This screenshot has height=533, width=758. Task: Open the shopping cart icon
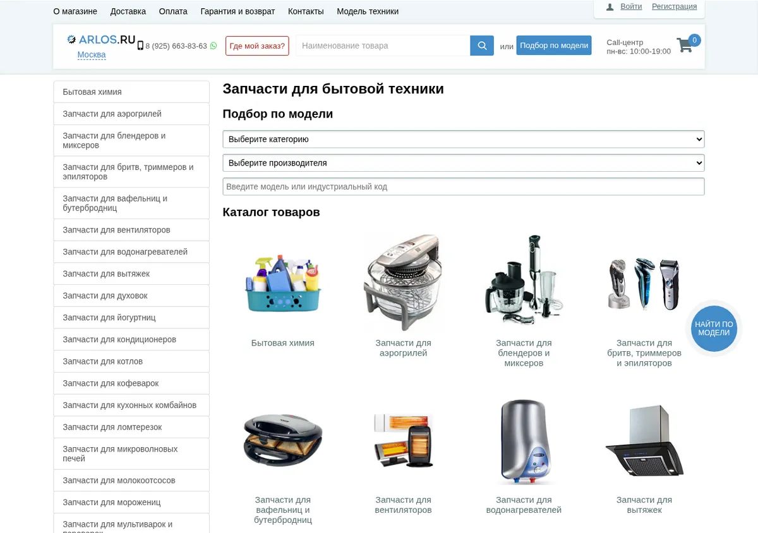[x=685, y=45]
